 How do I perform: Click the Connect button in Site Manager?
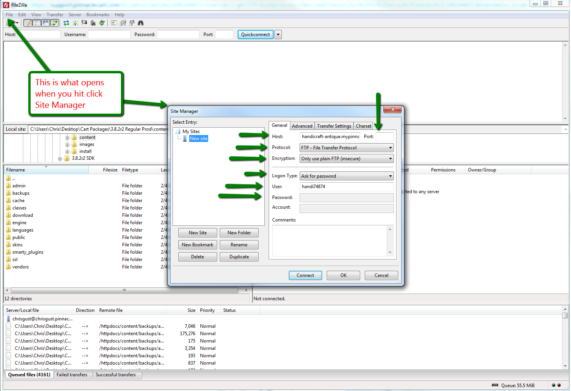305,275
